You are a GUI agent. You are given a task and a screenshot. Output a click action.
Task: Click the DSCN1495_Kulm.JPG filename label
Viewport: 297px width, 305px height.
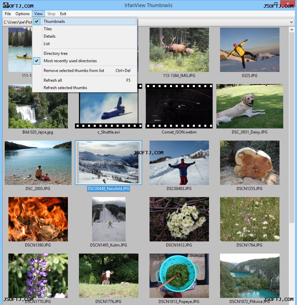[109, 245]
